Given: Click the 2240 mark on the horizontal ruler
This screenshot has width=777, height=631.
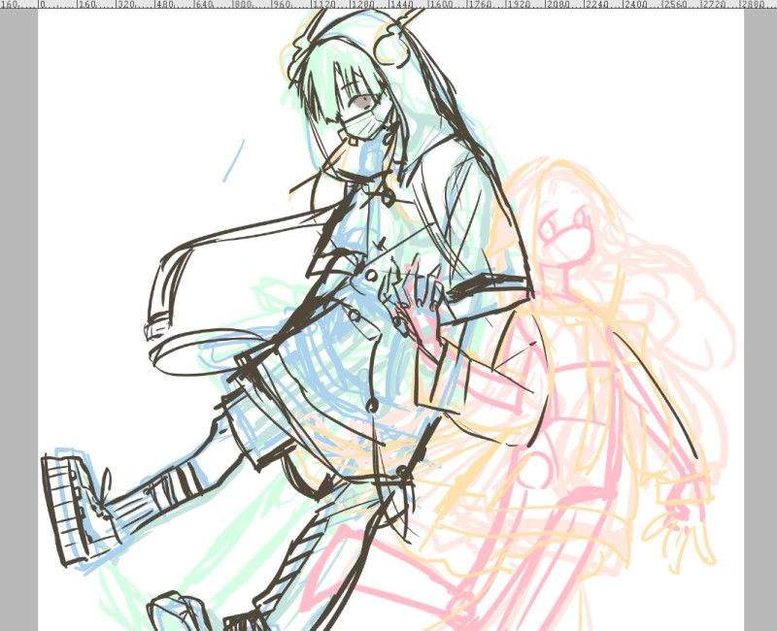Looking at the screenshot, I should click(596, 4).
